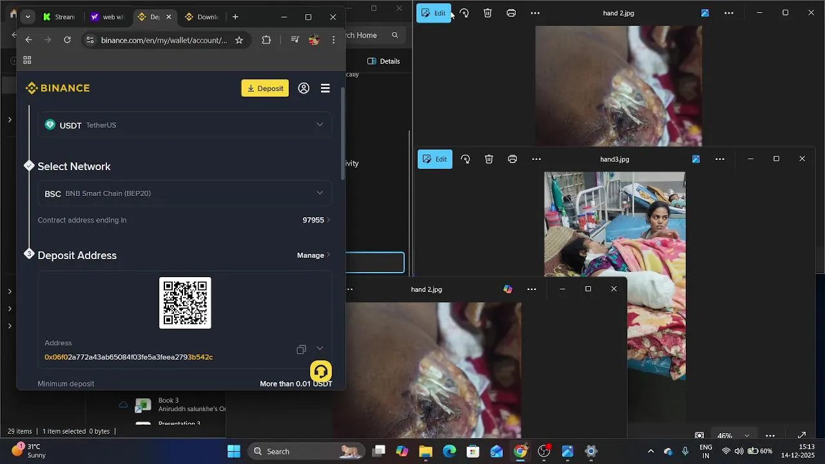Copy the deposit address
Image resolution: width=825 pixels, height=464 pixels.
(301, 349)
